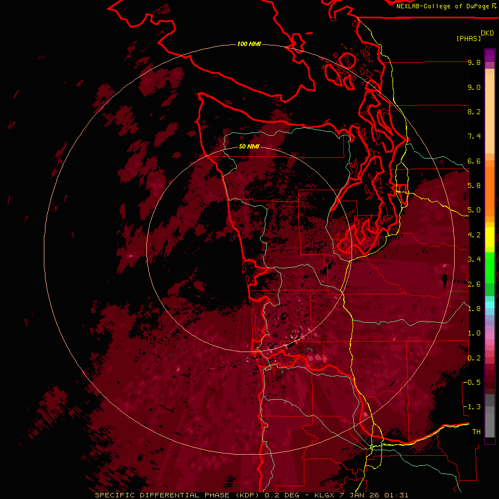Click the 5.8 scale value

474,186
